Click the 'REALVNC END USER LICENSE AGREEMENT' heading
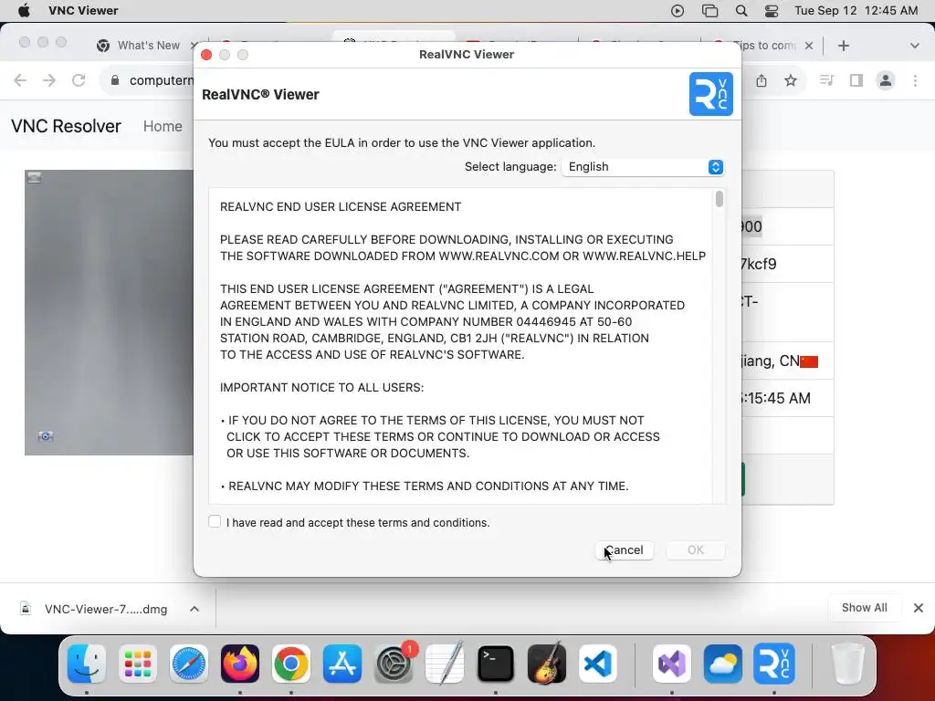Viewport: 935px width, 701px height. [x=341, y=207]
